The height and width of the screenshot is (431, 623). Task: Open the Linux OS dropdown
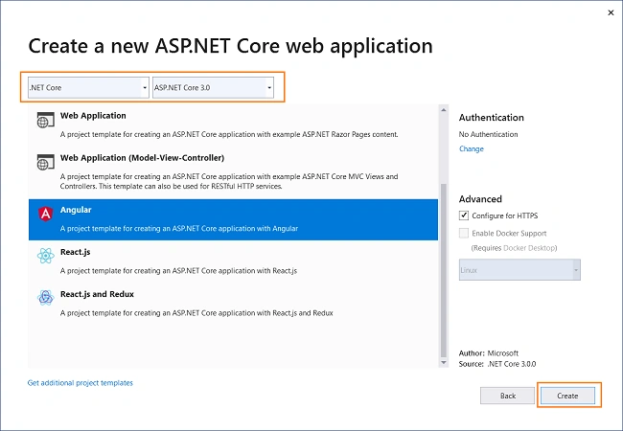point(519,270)
